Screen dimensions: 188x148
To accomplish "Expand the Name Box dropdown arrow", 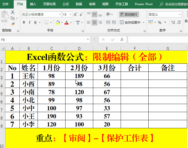I will 88,39.
